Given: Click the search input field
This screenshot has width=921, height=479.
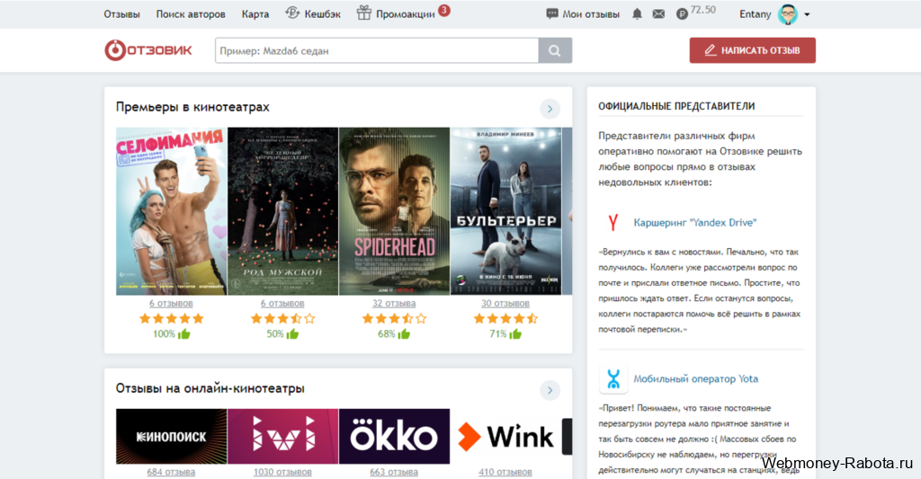Looking at the screenshot, I should click(377, 50).
